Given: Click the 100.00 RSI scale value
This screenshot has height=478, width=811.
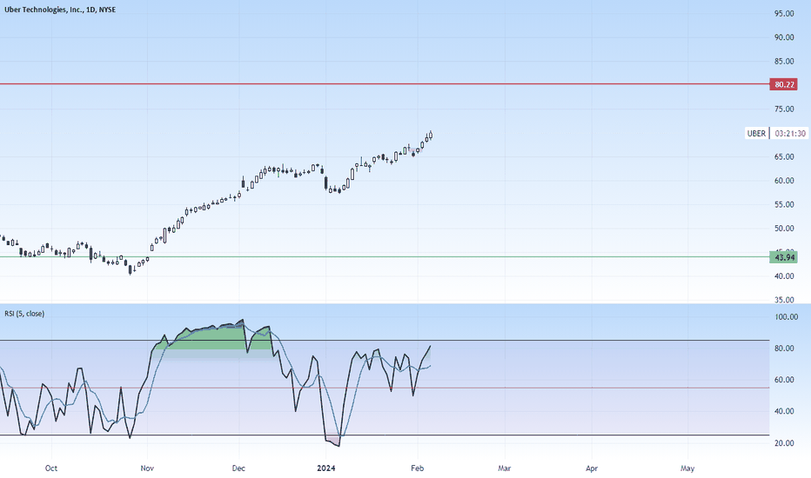Looking at the screenshot, I should (x=786, y=316).
